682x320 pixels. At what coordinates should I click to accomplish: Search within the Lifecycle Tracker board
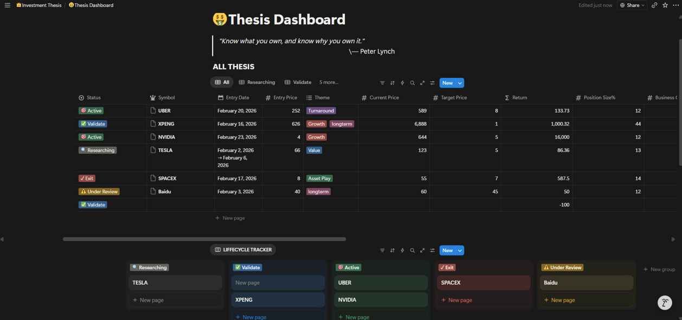coord(413,250)
